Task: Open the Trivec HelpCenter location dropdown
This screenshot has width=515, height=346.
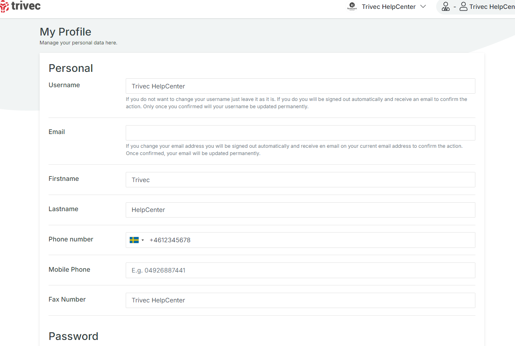Action: [x=394, y=6]
